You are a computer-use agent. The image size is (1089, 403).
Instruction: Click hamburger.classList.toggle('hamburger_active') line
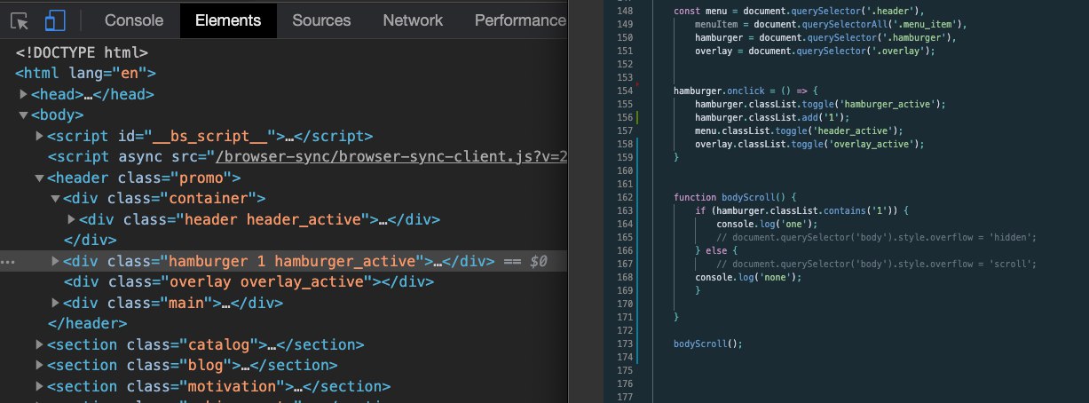point(821,104)
